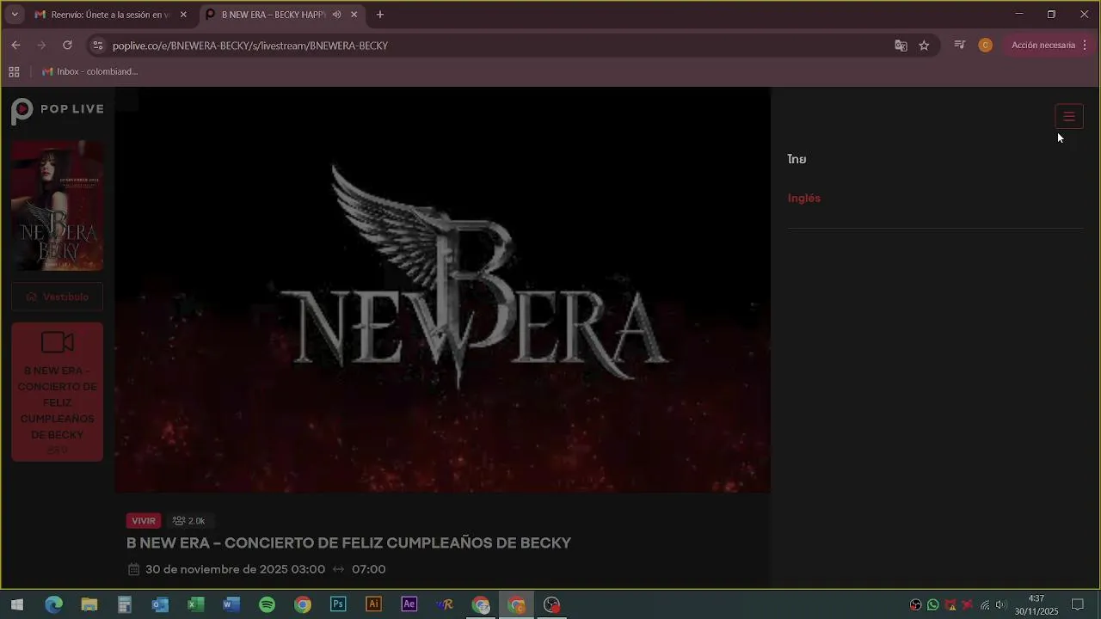
Task: Click the VIVIR live badge
Action: 144,520
